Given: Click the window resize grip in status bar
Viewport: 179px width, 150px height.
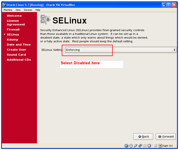Looking at the screenshot, I should (x=176, y=147).
